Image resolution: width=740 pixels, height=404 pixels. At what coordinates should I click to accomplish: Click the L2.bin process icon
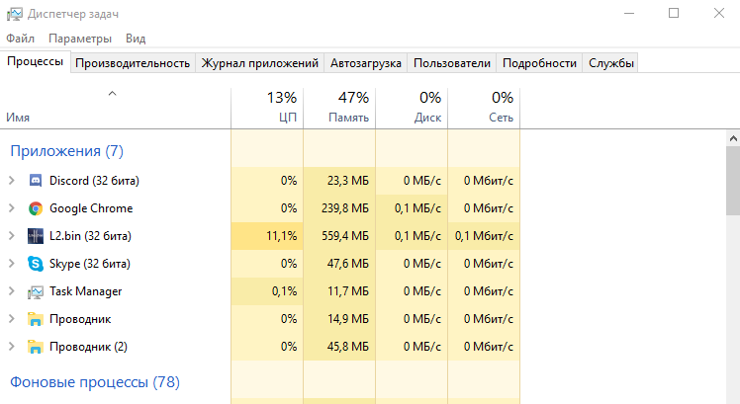coord(36,236)
